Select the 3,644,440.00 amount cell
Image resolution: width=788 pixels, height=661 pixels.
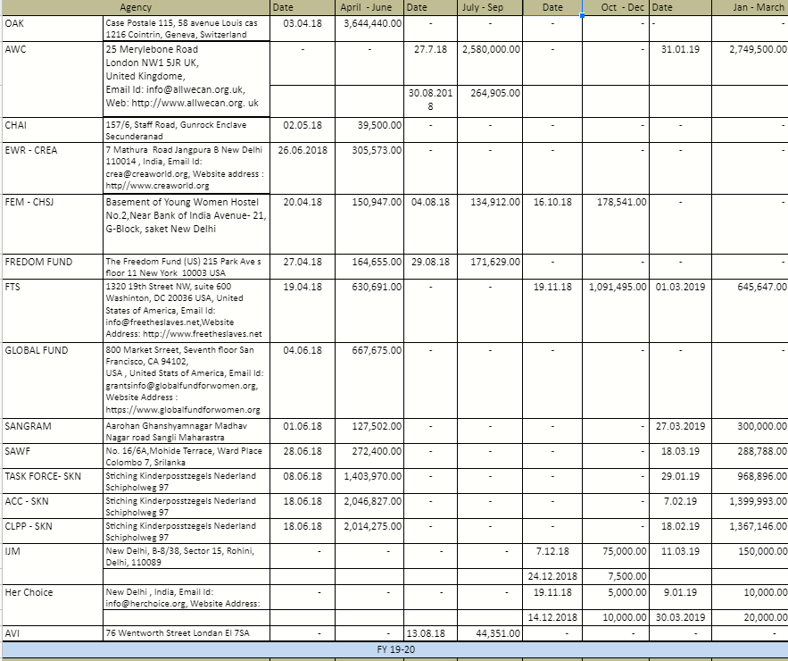(x=369, y=22)
